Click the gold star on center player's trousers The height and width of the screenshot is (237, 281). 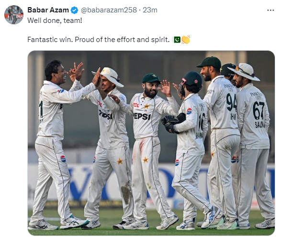coord(146,160)
